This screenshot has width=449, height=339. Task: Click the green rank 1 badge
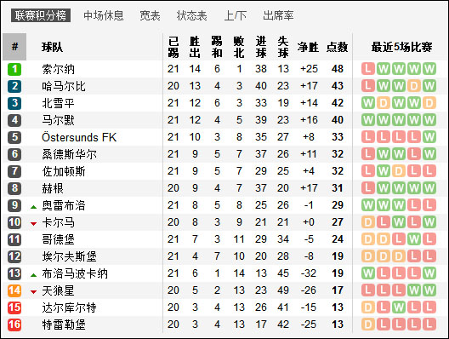pyautogui.click(x=14, y=69)
